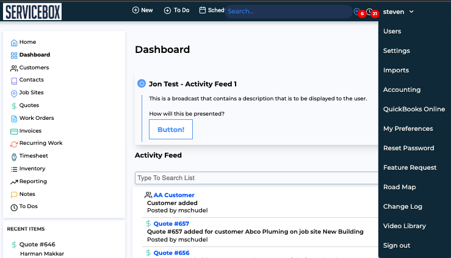Click the info icon beside Jon Test broadcast
Viewport: 451px width, 258px height.
pos(141,83)
